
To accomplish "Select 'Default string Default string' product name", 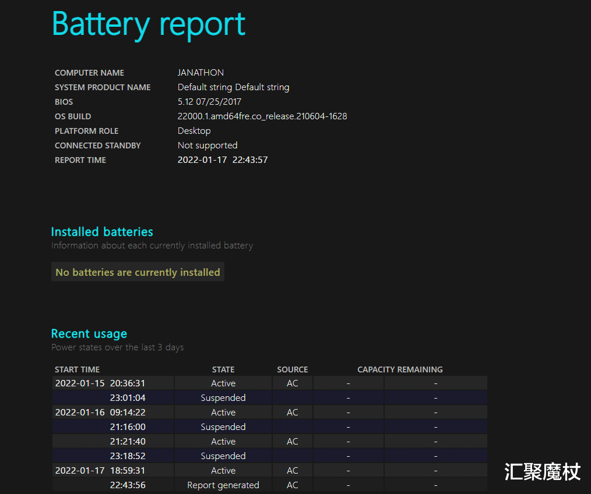I will [233, 87].
